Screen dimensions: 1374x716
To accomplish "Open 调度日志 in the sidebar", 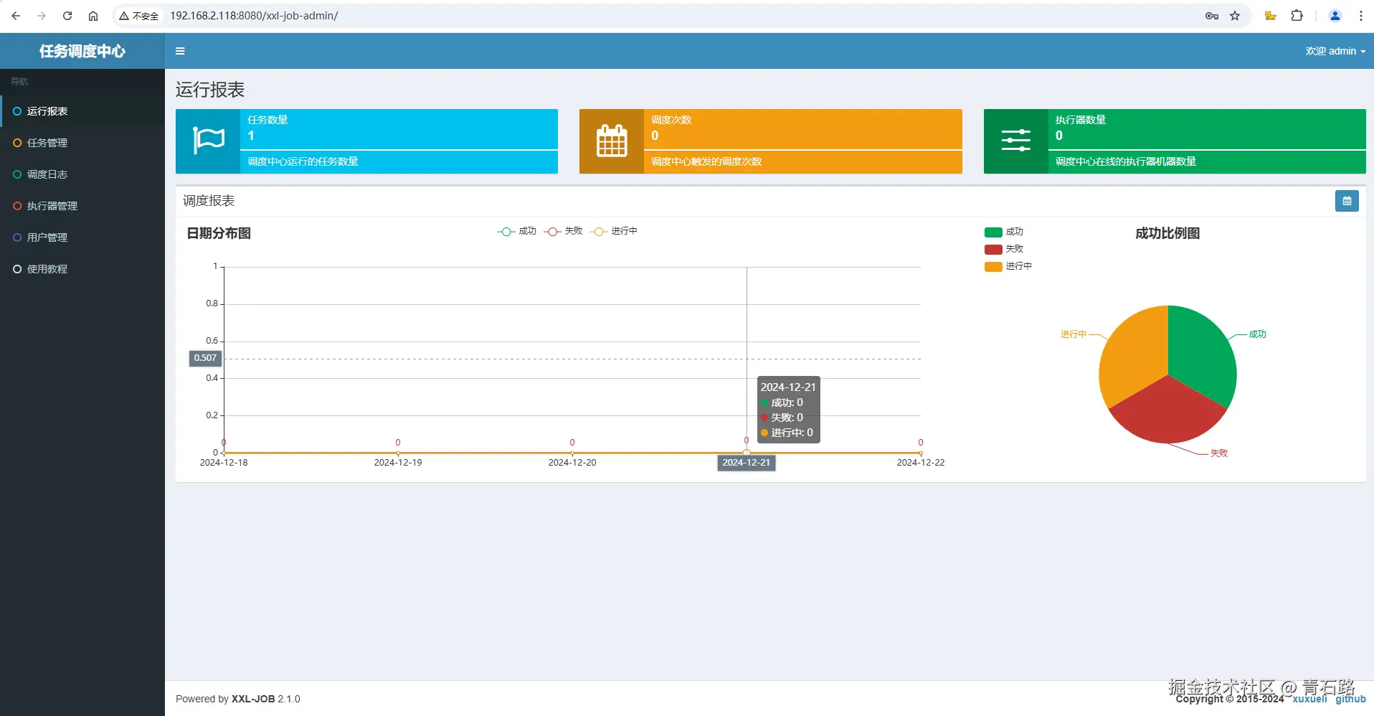I will click(x=82, y=174).
